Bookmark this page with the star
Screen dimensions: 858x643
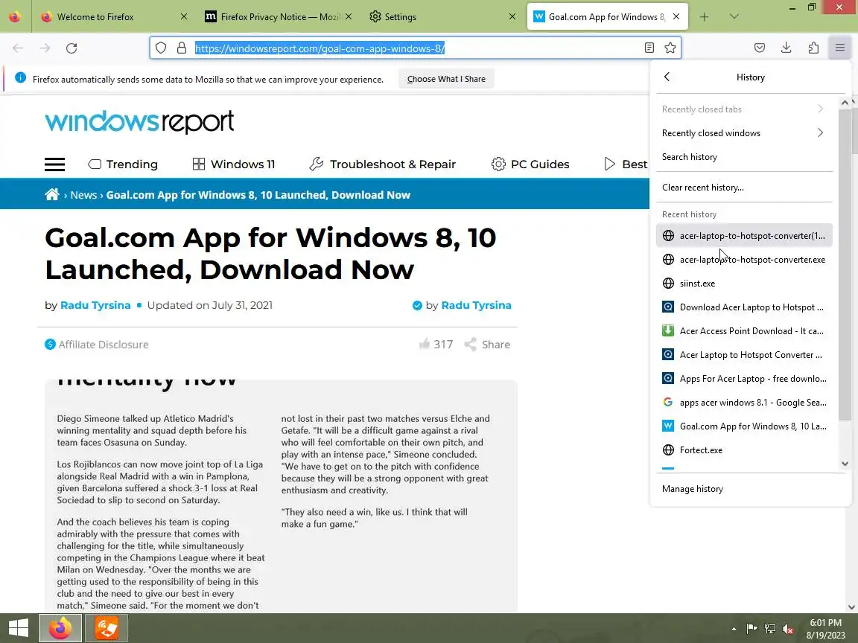[670, 48]
